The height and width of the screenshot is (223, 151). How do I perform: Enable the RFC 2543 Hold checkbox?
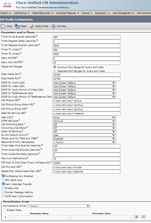pyautogui.click(x=3, y=180)
